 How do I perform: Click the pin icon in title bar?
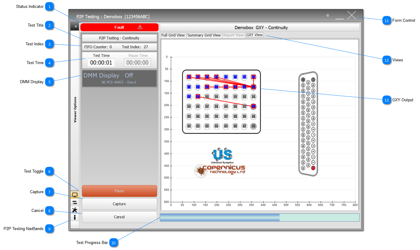pyautogui.click(x=327, y=15)
